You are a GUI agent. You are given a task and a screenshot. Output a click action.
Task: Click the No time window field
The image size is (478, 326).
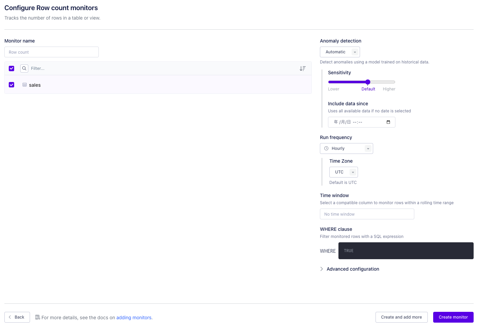click(367, 214)
